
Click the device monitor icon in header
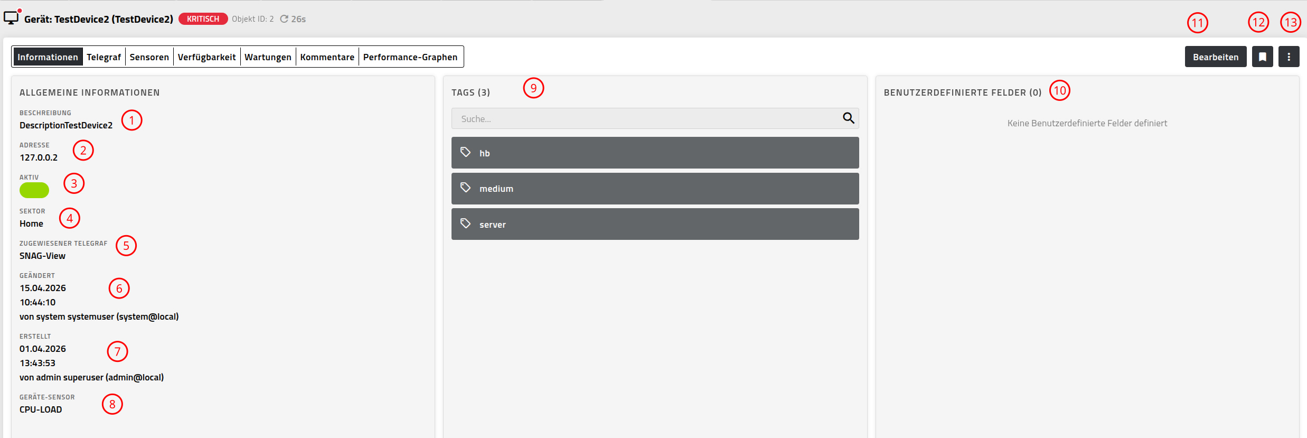(11, 18)
